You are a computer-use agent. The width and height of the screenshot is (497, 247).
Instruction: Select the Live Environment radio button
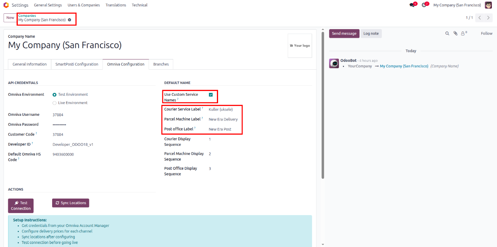(x=55, y=103)
